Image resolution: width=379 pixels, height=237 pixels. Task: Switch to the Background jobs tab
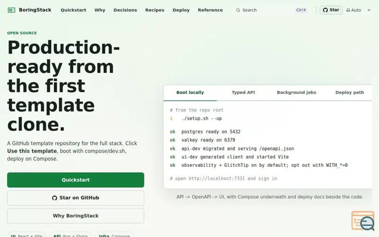click(x=297, y=92)
